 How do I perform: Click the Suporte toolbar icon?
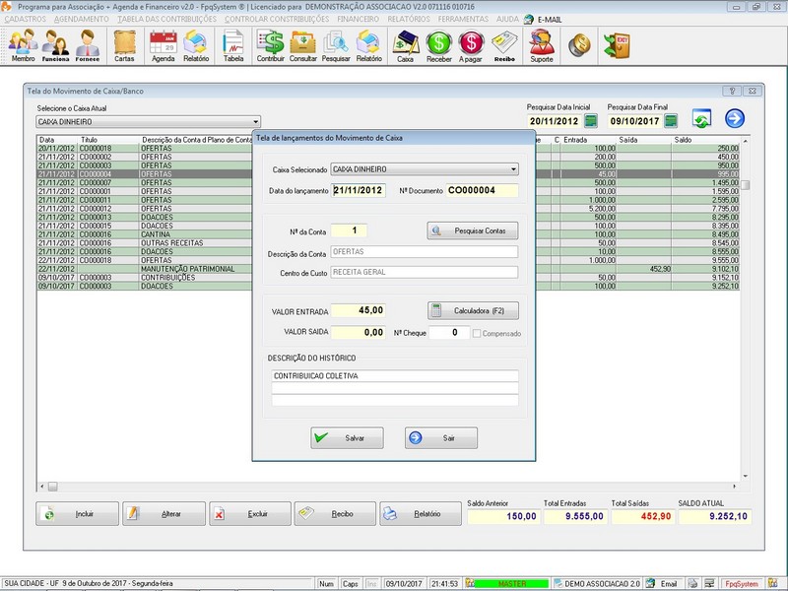pyautogui.click(x=541, y=45)
